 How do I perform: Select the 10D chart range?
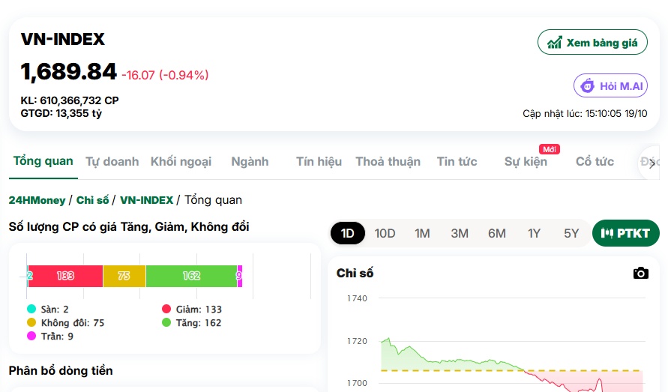pyautogui.click(x=385, y=234)
